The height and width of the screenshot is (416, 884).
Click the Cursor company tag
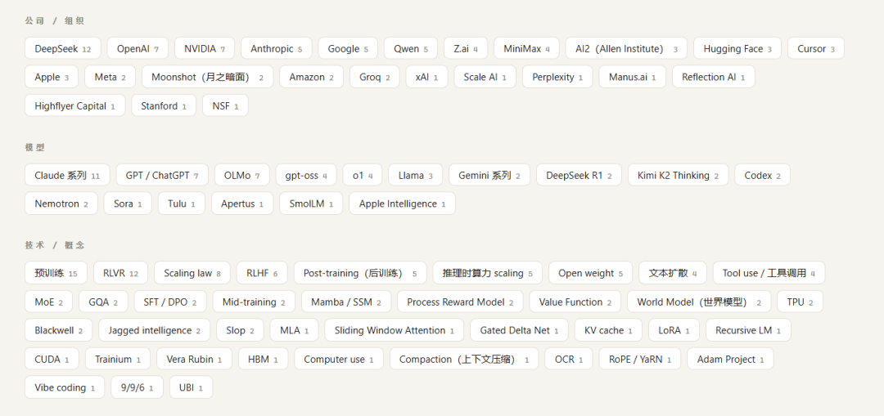click(816, 48)
